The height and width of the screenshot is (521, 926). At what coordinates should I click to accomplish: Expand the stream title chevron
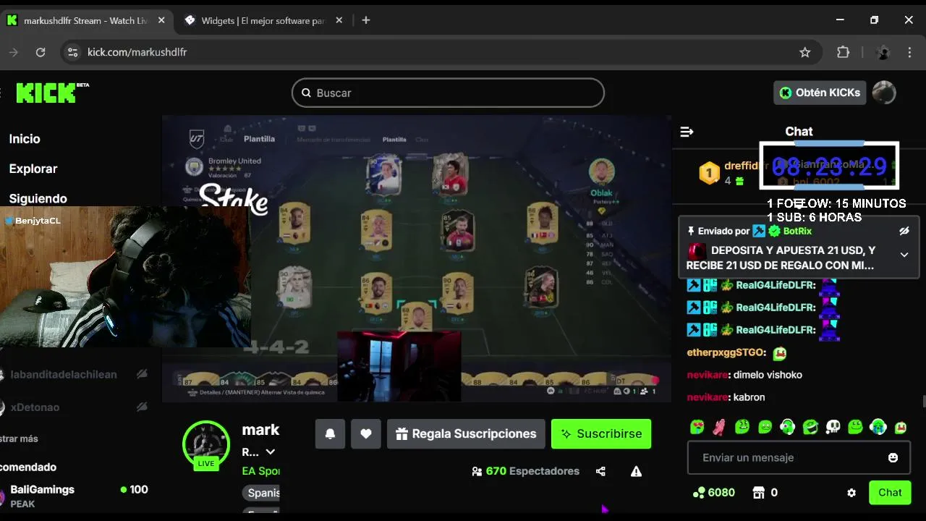[x=271, y=452]
